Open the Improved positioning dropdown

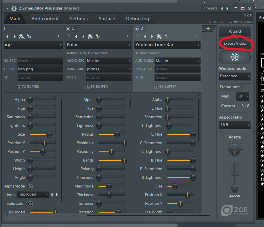coord(33,194)
